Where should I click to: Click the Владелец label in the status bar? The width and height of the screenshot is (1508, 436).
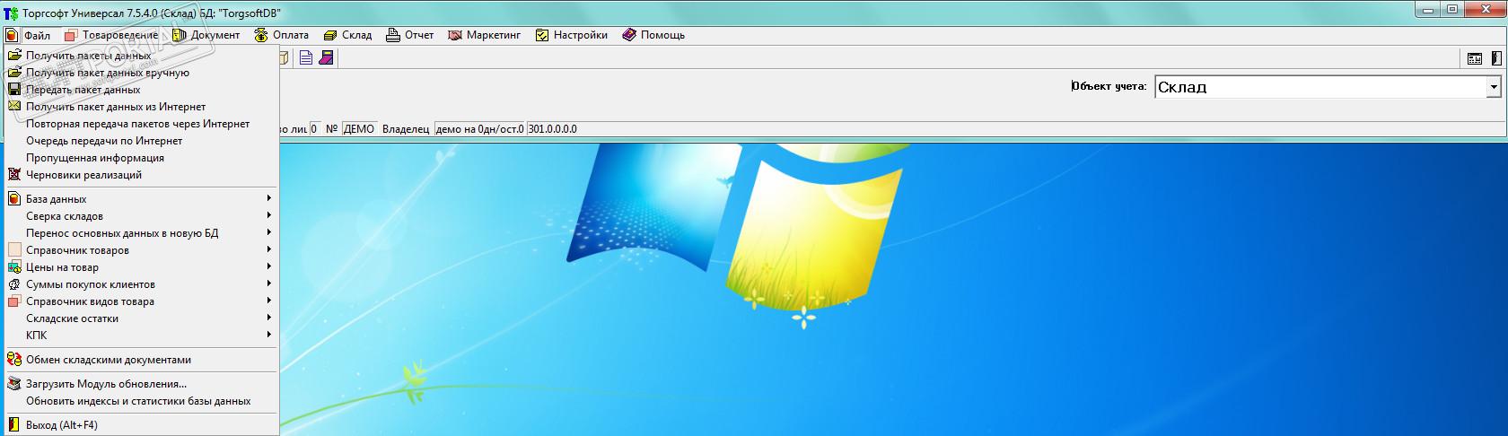406,129
